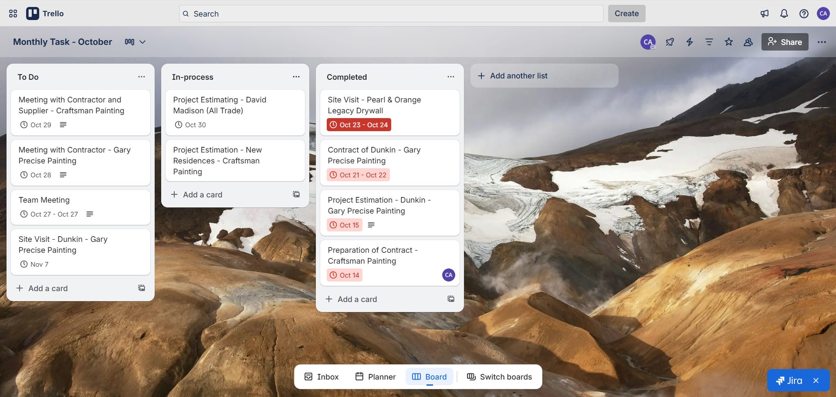Image resolution: width=836 pixels, height=397 pixels.
Task: Open Preparation of Contract - Craftsman Painting card
Action: (x=390, y=263)
